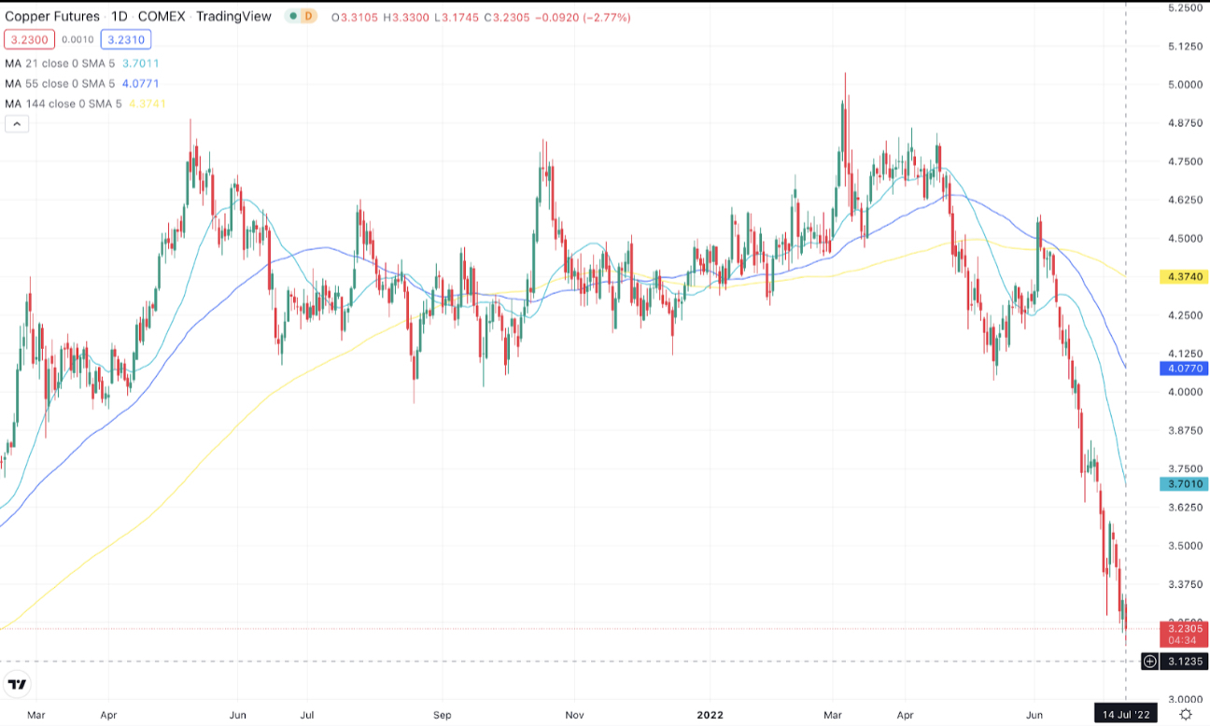The height and width of the screenshot is (726, 1210).
Task: Click the TradingView logo at bottom left
Action: pyautogui.click(x=17, y=685)
